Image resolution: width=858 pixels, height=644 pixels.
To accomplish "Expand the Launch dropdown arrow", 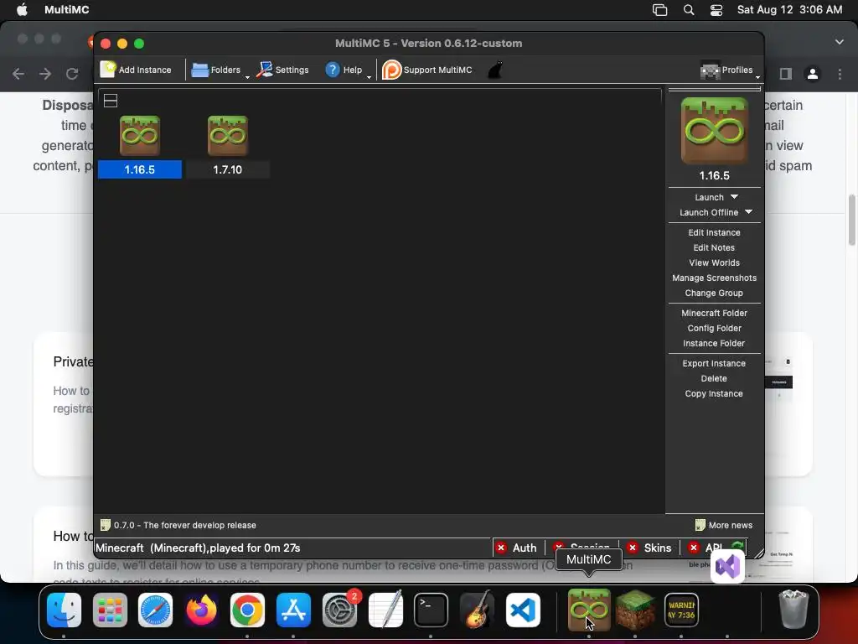I will click(734, 196).
